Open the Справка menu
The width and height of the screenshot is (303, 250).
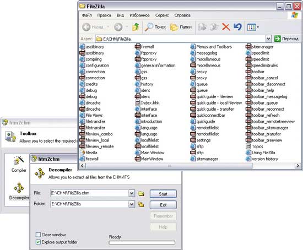[x=182, y=15]
